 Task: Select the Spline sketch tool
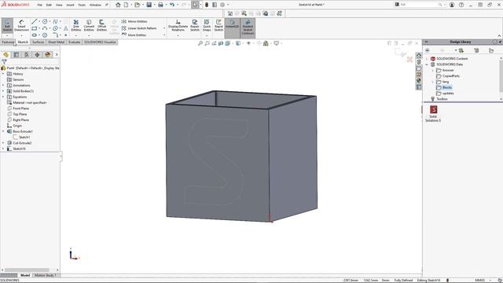pyautogui.click(x=55, y=21)
